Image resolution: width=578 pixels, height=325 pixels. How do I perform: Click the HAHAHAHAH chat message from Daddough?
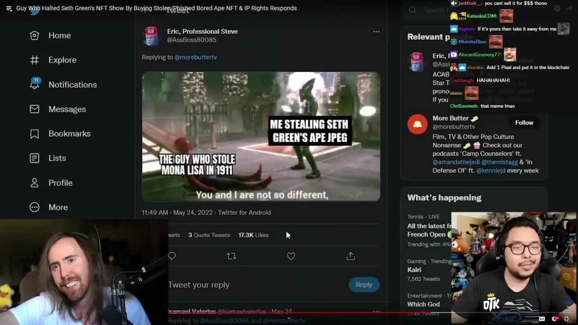click(493, 80)
